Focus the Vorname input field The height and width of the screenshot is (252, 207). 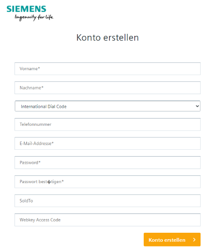tap(107, 68)
